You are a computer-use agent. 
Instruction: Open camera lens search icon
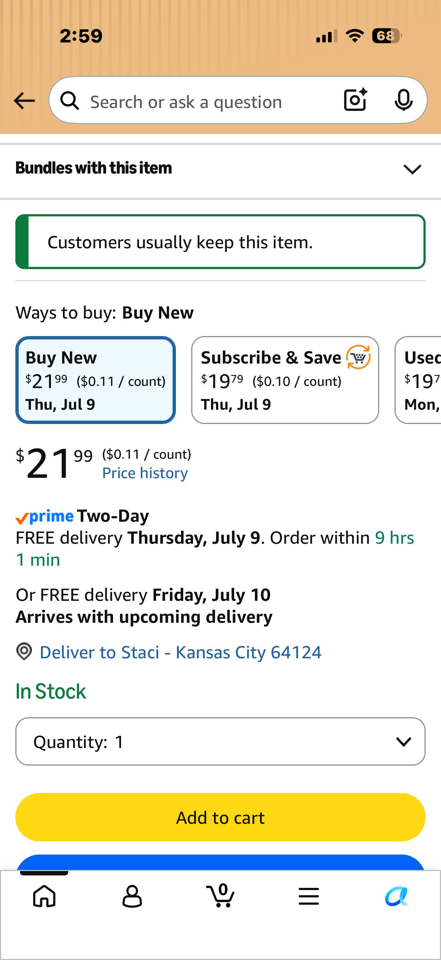click(x=355, y=100)
